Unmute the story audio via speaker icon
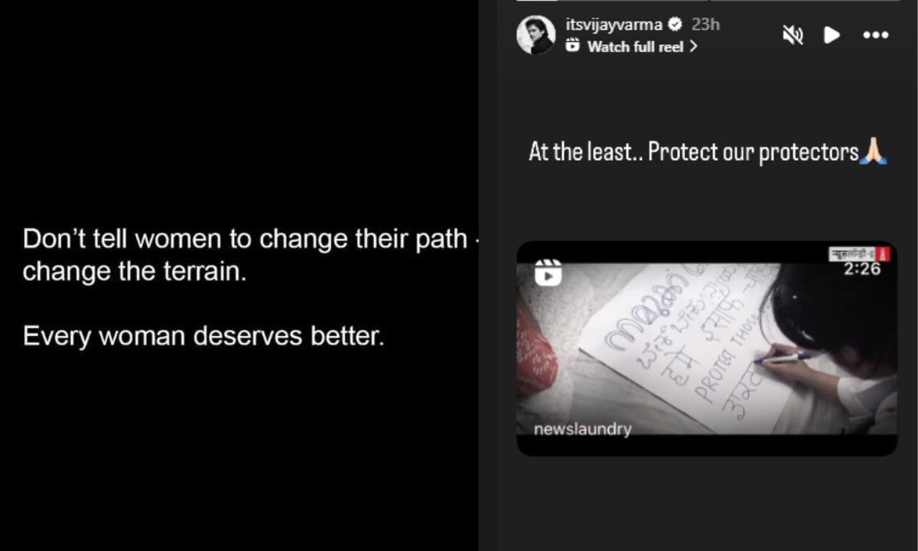Viewport: 918px width, 551px height. [x=793, y=35]
